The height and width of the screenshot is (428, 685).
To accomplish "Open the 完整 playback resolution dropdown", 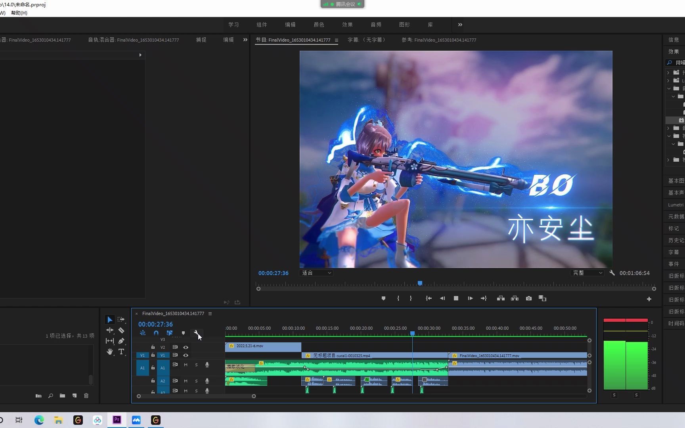I will 587,273.
